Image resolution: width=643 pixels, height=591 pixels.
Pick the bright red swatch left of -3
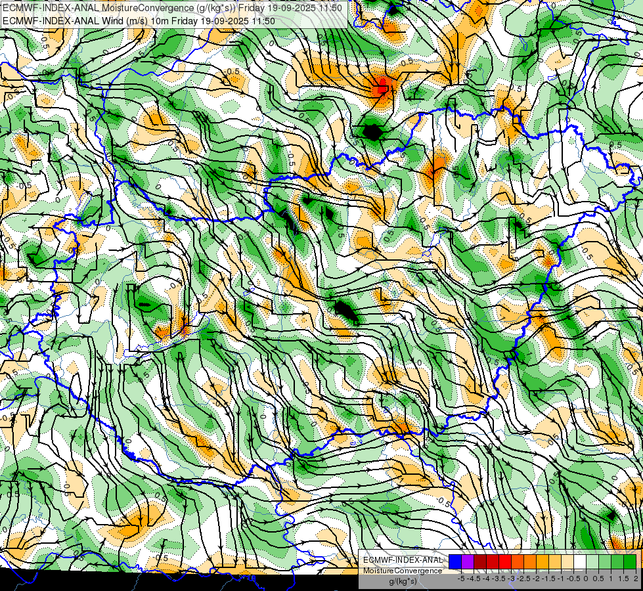point(505,561)
